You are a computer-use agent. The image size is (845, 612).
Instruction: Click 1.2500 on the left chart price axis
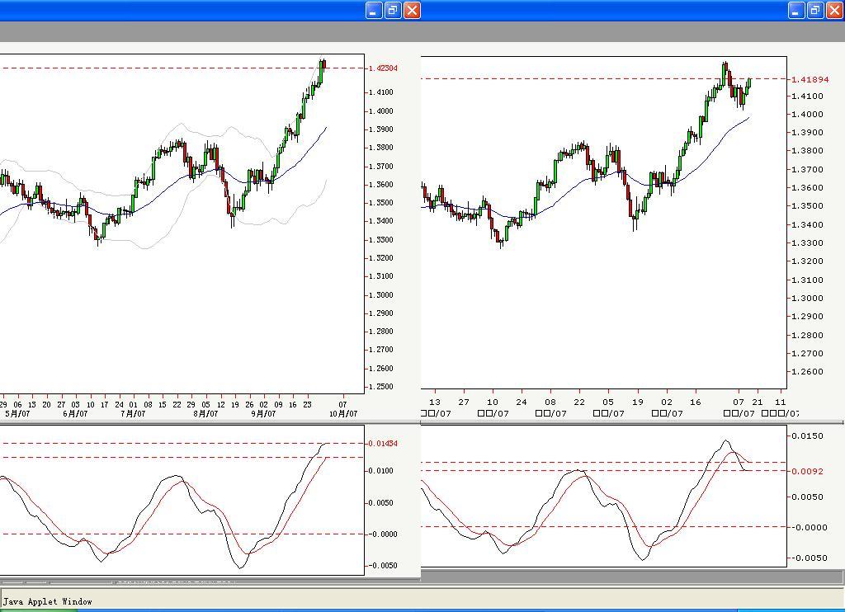click(x=381, y=387)
